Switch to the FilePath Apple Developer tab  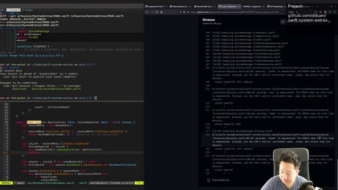click(x=252, y=6)
